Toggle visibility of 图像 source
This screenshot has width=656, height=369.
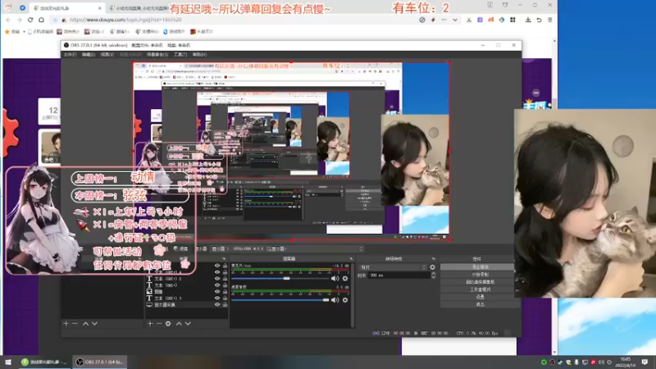(x=217, y=292)
